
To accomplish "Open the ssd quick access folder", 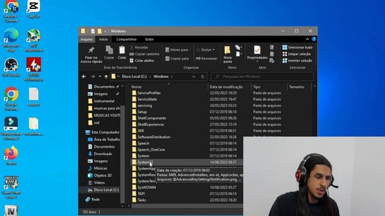I will click(94, 122).
